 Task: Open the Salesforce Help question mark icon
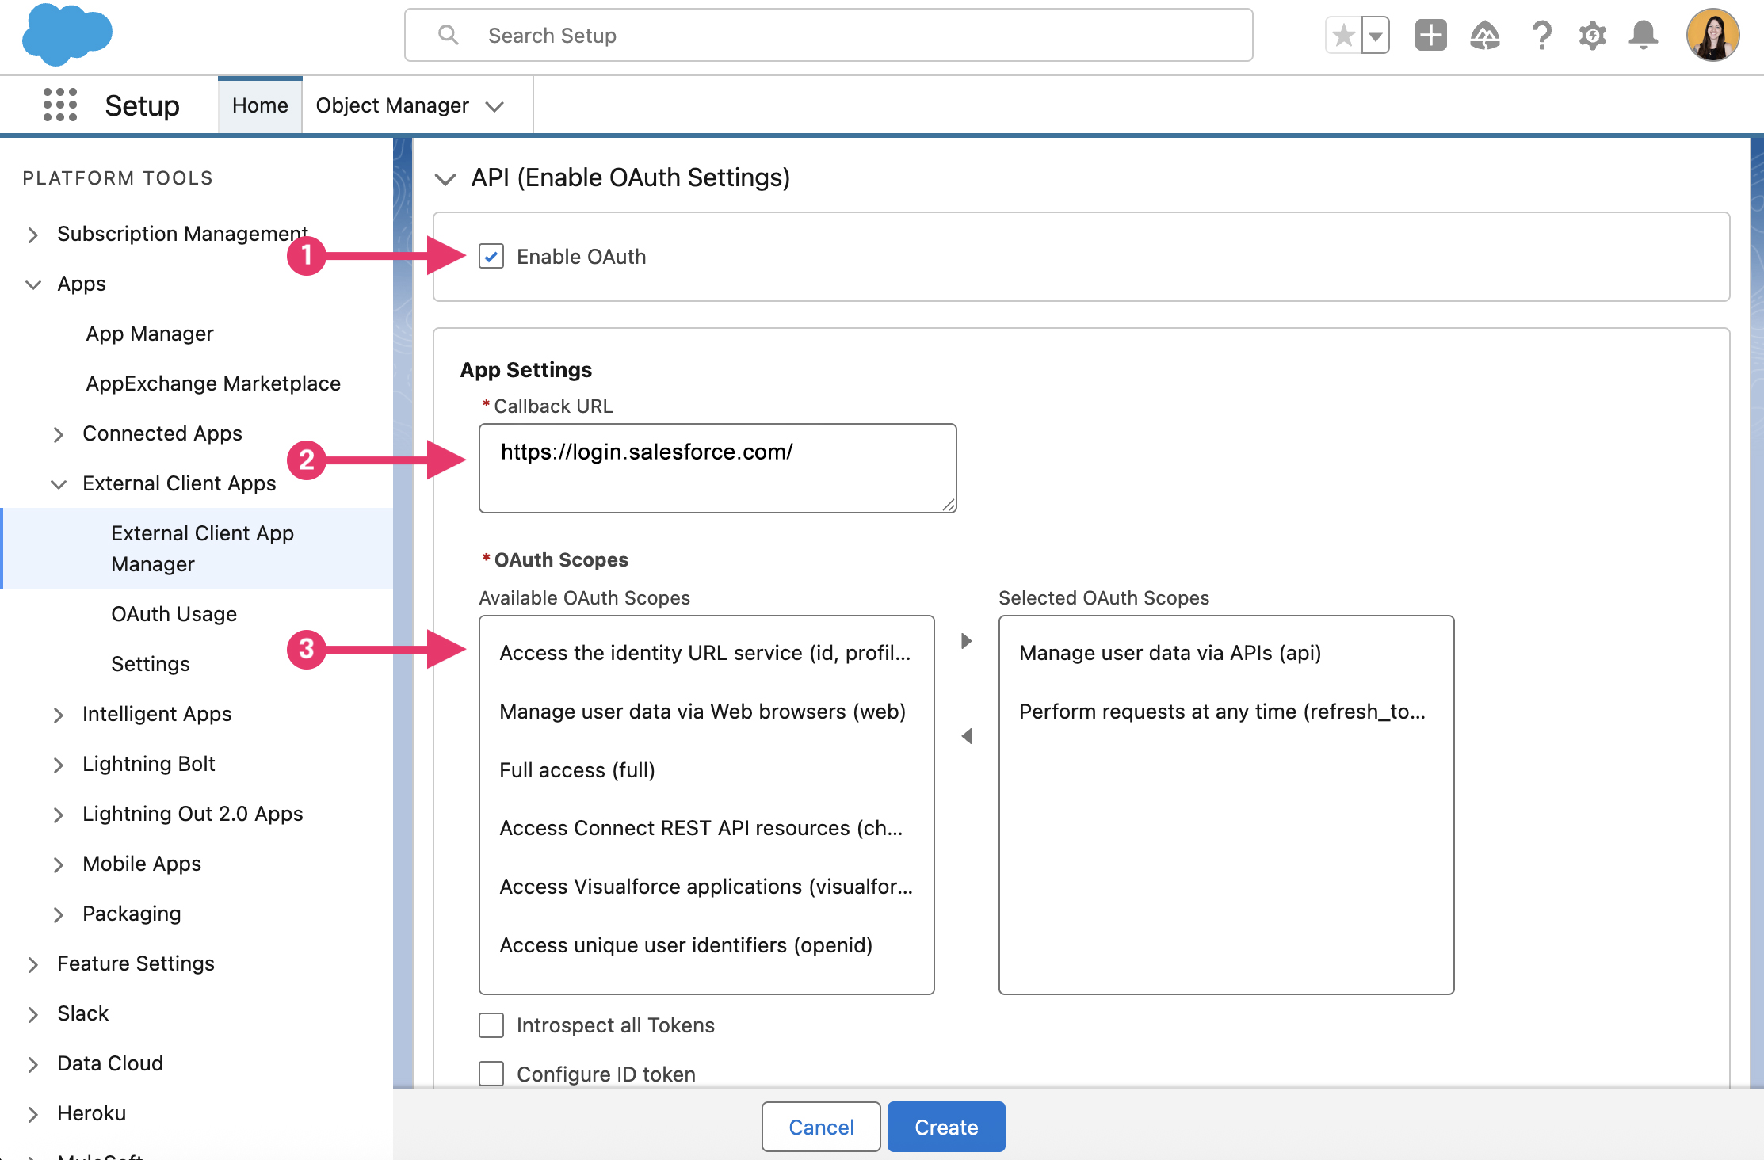[x=1541, y=35]
